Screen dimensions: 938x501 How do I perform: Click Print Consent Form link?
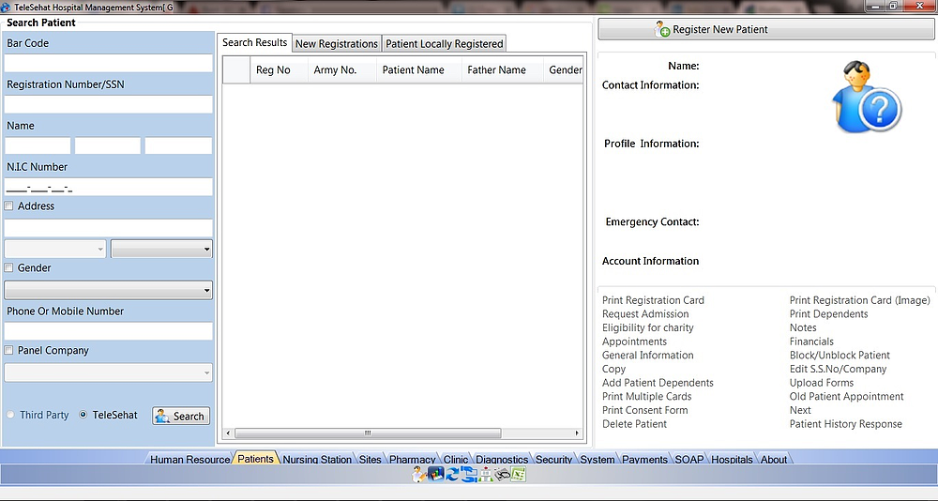point(645,411)
